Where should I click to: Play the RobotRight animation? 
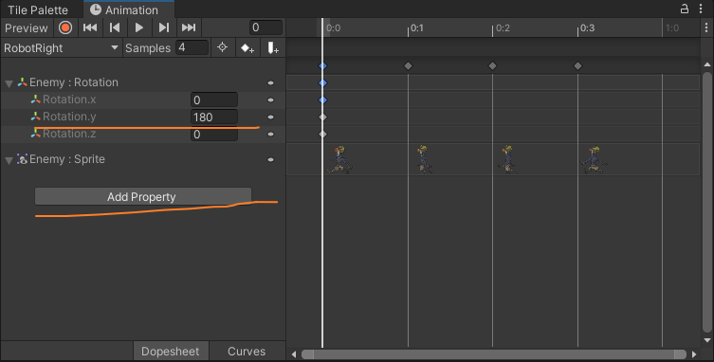[138, 27]
